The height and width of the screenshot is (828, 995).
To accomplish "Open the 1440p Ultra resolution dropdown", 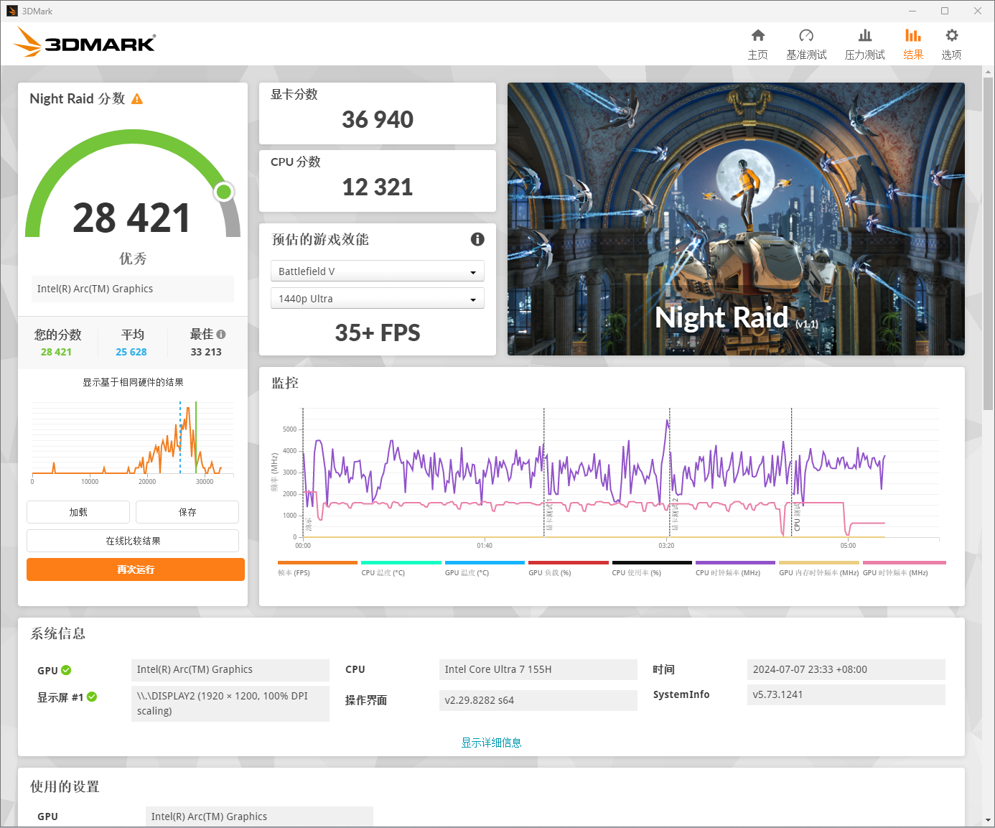I will (378, 298).
